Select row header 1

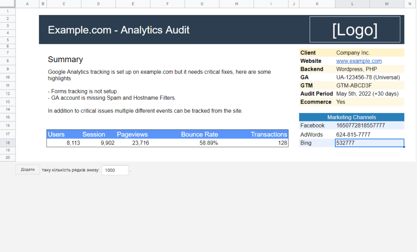(x=7, y=11)
